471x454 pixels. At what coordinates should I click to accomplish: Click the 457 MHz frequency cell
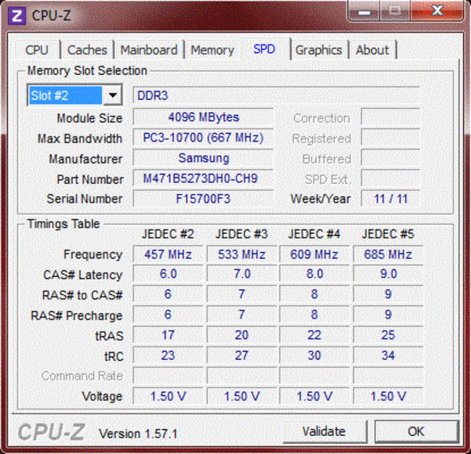pos(168,254)
